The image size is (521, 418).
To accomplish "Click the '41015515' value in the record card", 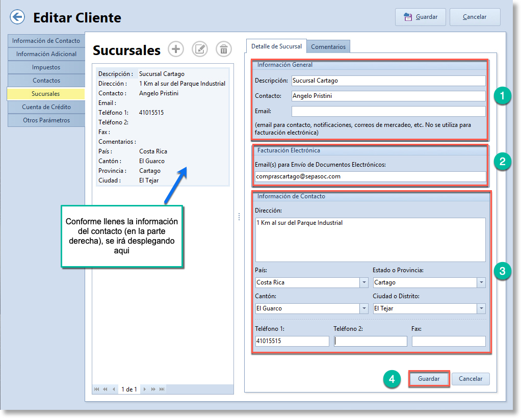I will [x=151, y=113].
